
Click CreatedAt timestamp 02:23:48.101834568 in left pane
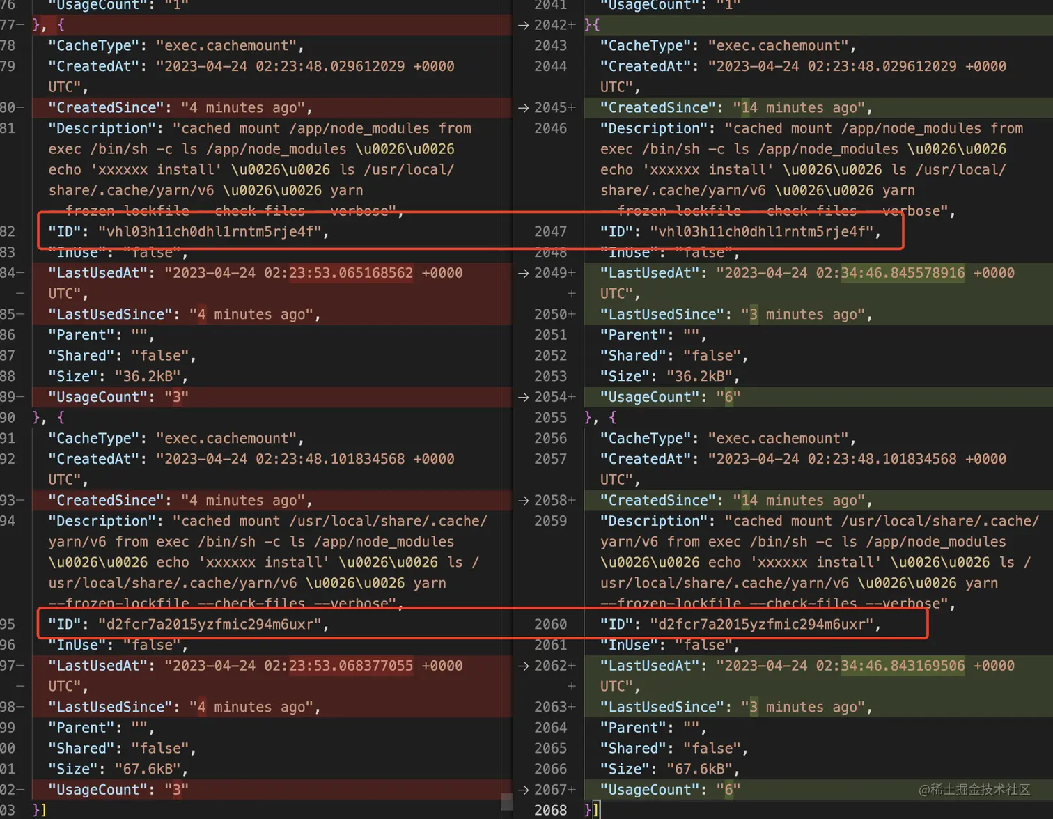330,460
